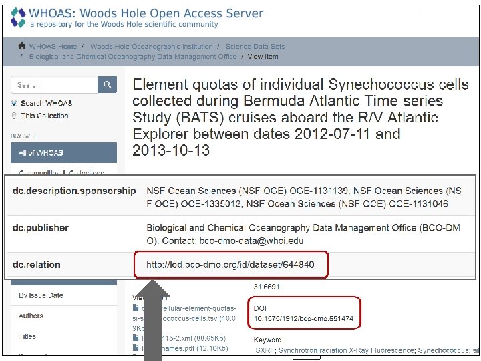Click the Keyword label
The width and height of the screenshot is (481, 361).
[267, 340]
